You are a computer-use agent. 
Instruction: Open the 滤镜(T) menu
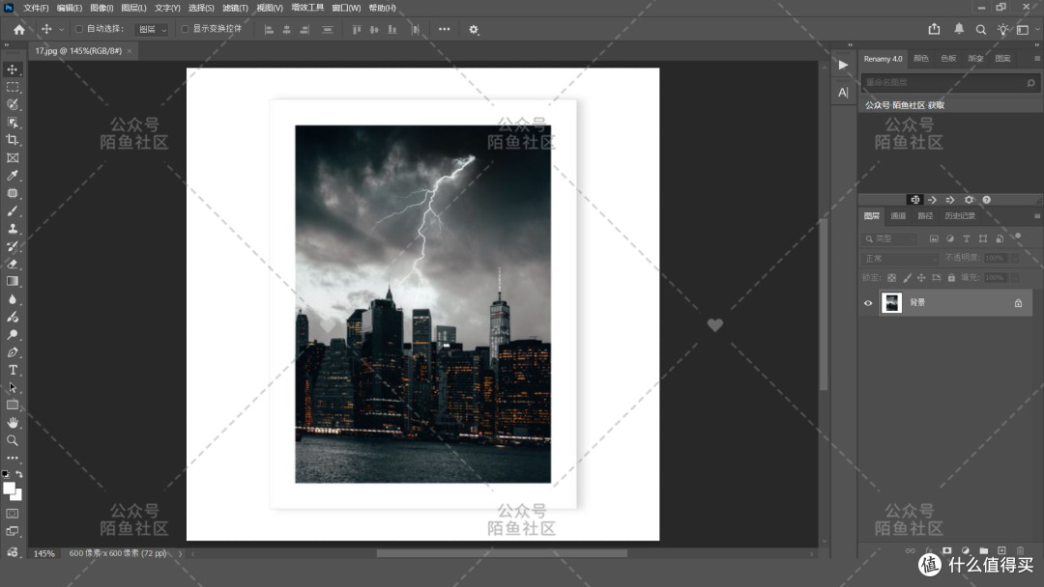(235, 8)
